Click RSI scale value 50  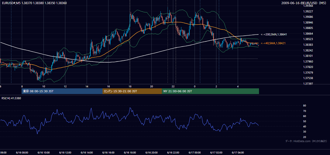click(x=304, y=121)
